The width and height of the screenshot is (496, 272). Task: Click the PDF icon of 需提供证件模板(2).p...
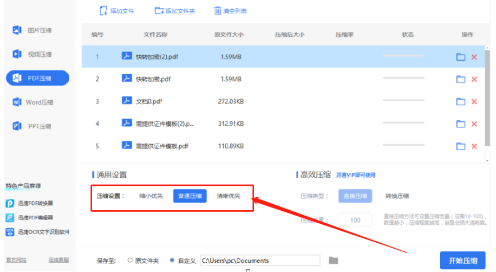click(127, 123)
